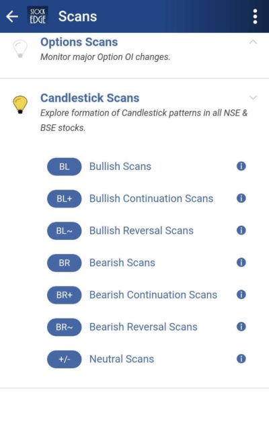Show info for Bearish Reversal Scans
Viewport: 269px width, 424px height.
click(241, 327)
